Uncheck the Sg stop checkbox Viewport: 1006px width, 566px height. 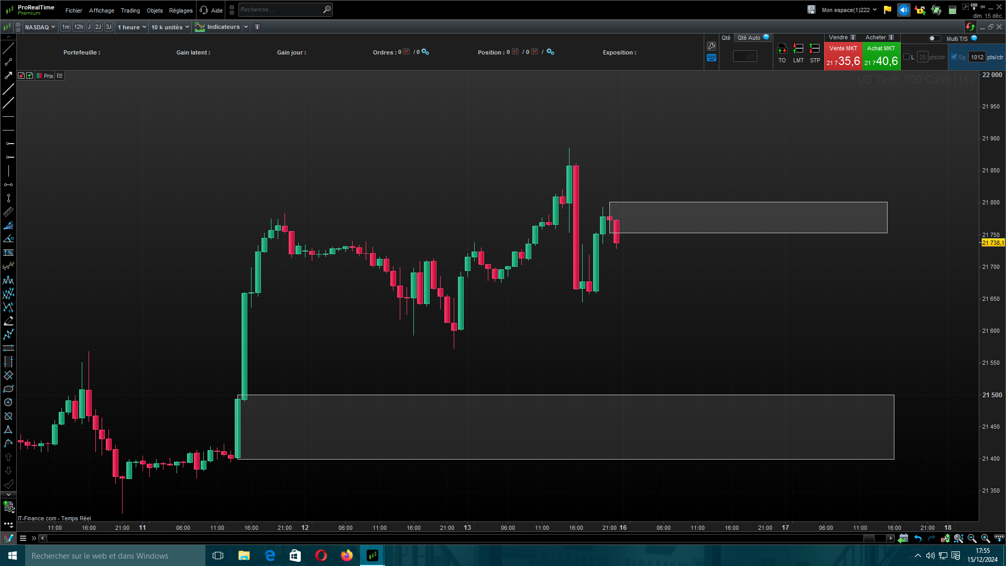coord(954,57)
